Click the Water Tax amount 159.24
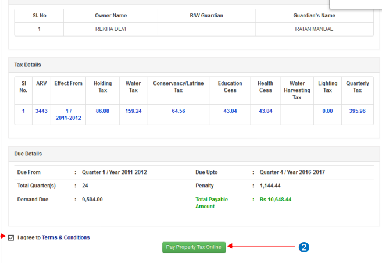 [133, 111]
